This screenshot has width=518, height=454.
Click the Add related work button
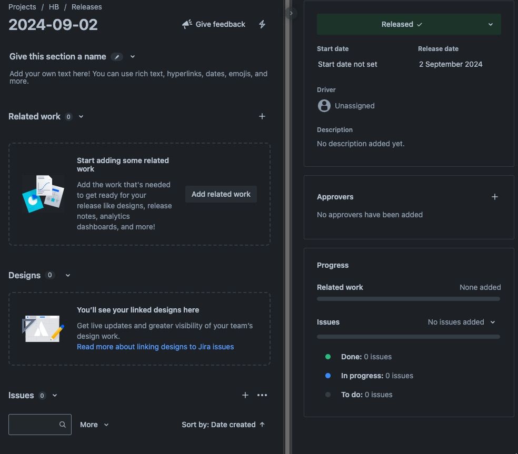221,194
